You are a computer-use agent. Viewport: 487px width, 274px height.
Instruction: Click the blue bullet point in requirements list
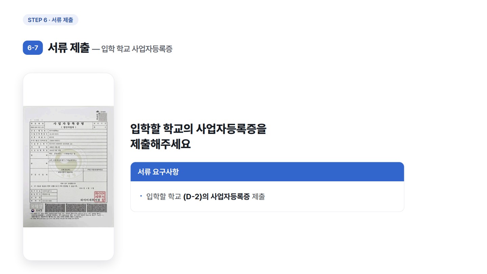point(141,196)
